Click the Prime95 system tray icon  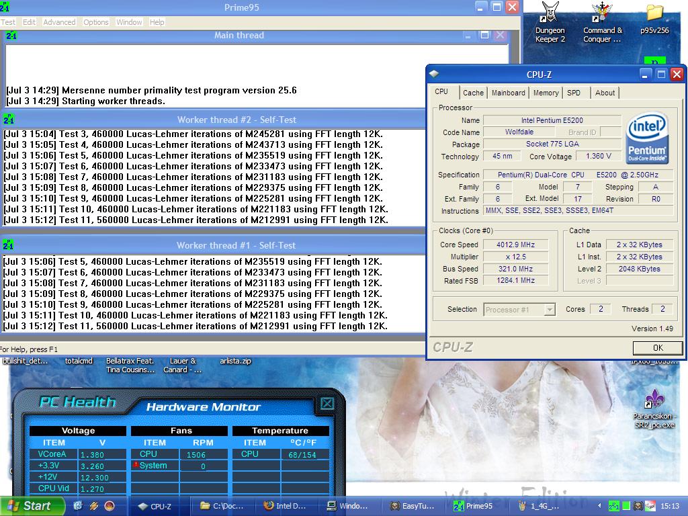point(613,506)
